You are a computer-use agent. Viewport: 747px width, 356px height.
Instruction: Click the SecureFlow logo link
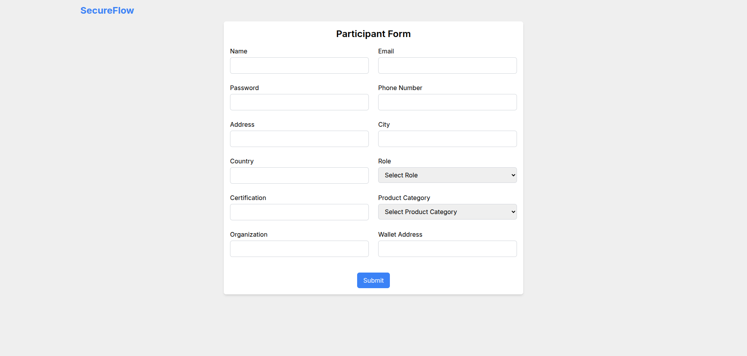[x=107, y=11]
